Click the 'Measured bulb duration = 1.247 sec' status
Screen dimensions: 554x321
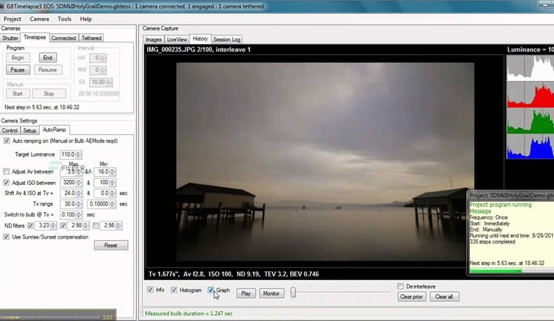(x=189, y=314)
